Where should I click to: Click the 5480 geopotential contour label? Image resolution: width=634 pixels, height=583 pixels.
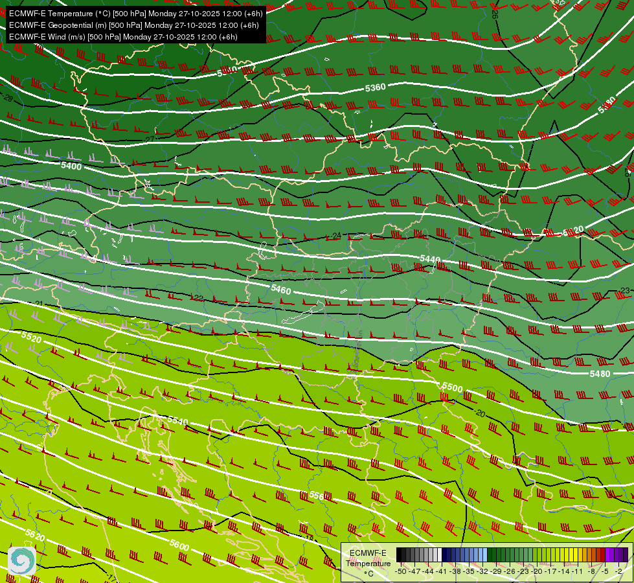[x=600, y=374]
